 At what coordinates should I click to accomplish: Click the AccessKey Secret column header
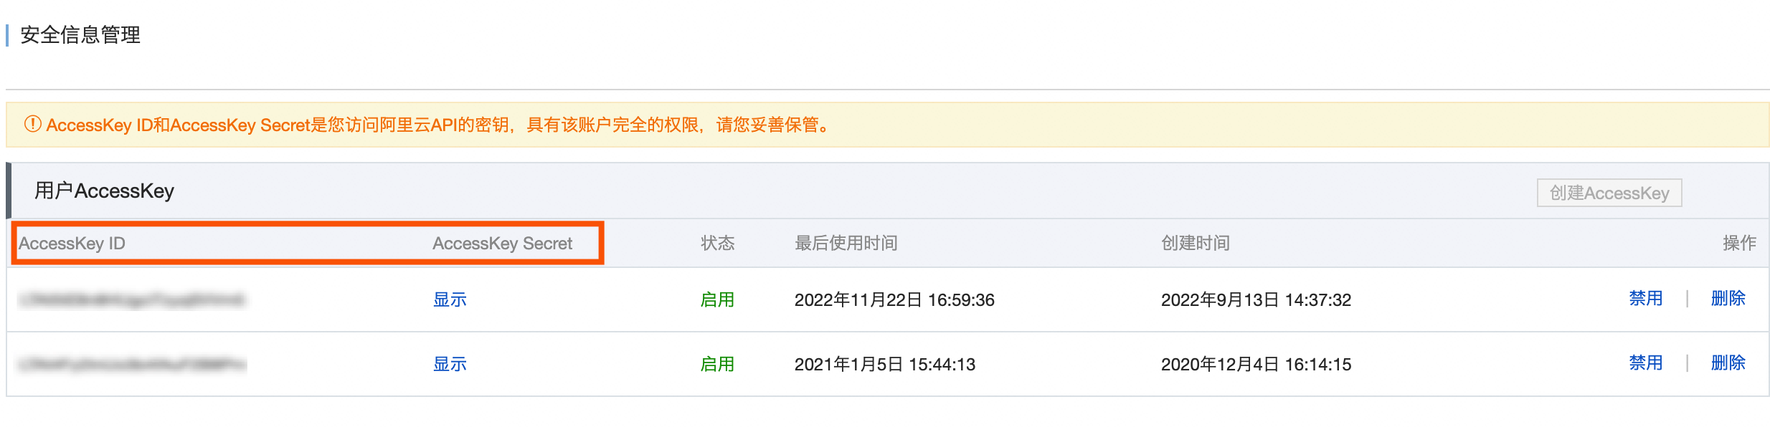[x=502, y=244]
